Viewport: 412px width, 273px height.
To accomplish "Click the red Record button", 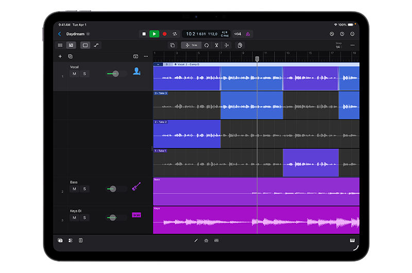I will pos(165,34).
